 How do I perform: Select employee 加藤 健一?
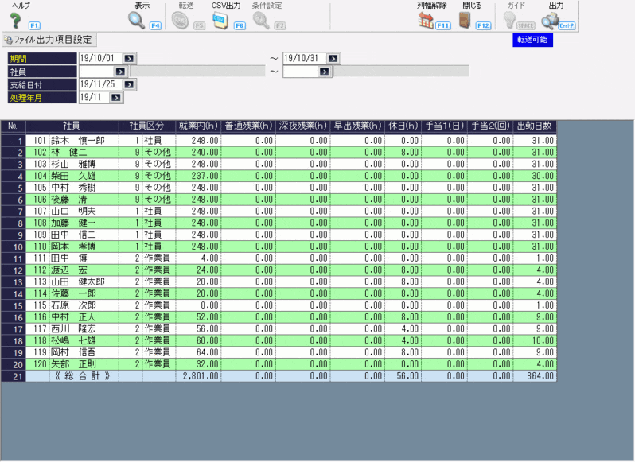point(73,223)
